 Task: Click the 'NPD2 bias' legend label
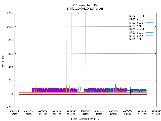click(x=136, y=23)
